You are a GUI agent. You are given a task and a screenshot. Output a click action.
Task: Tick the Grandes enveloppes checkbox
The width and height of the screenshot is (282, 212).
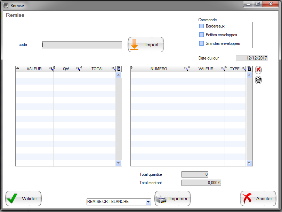(201, 44)
